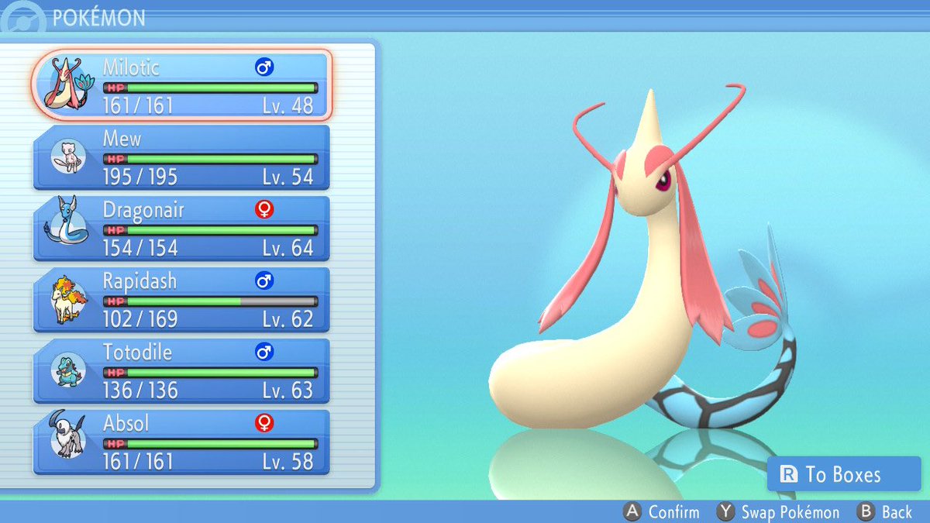Click the R button icon in To Boxes
930x523 pixels.
pos(788,474)
